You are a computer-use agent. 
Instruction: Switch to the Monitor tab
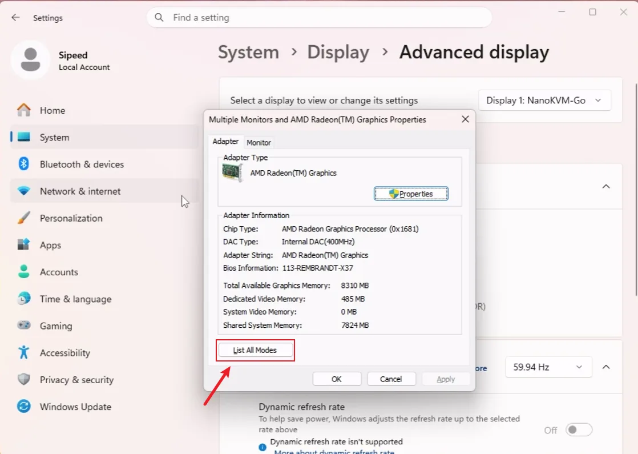[x=259, y=143]
